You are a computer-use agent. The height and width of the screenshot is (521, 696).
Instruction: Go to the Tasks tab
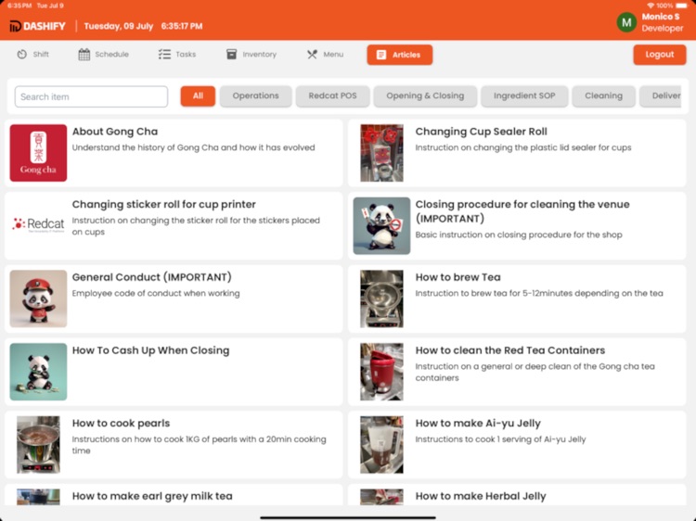(x=177, y=54)
